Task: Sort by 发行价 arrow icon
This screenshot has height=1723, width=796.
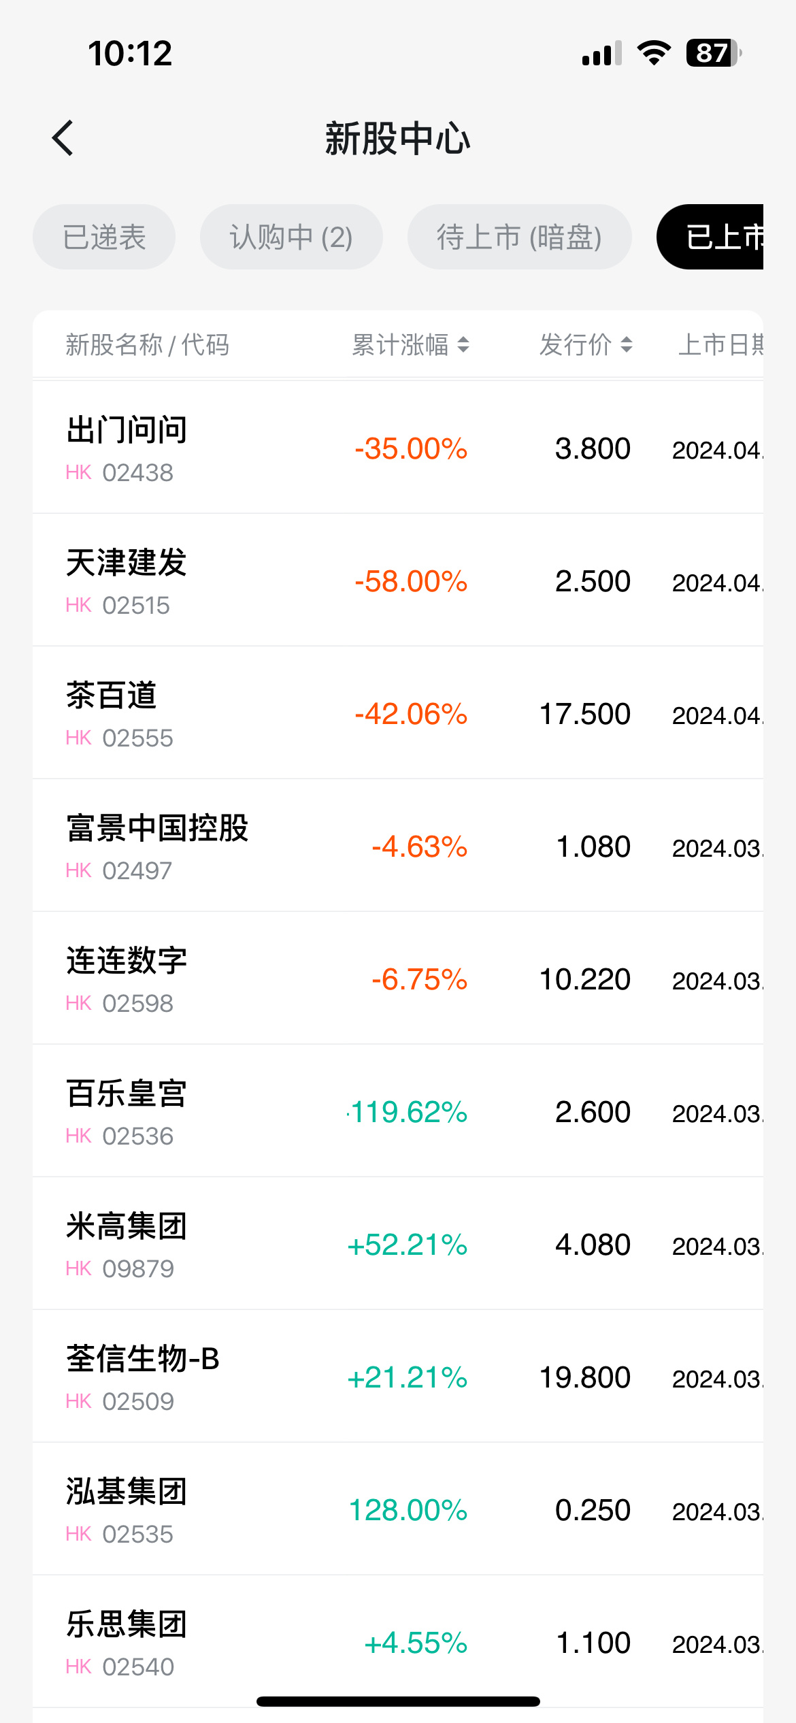Action: [x=627, y=345]
